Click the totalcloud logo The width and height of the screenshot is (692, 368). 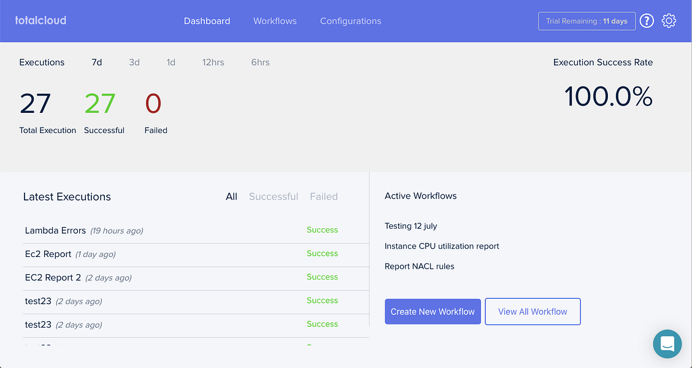click(40, 20)
